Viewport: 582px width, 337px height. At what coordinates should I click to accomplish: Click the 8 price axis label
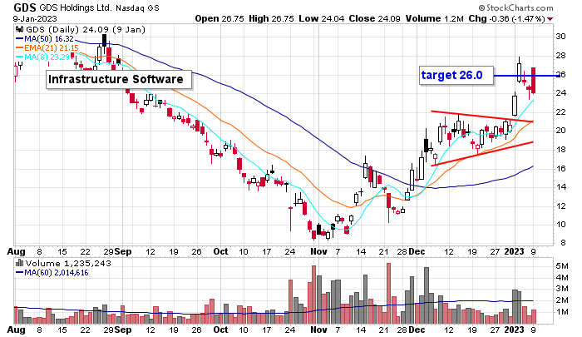tap(563, 243)
